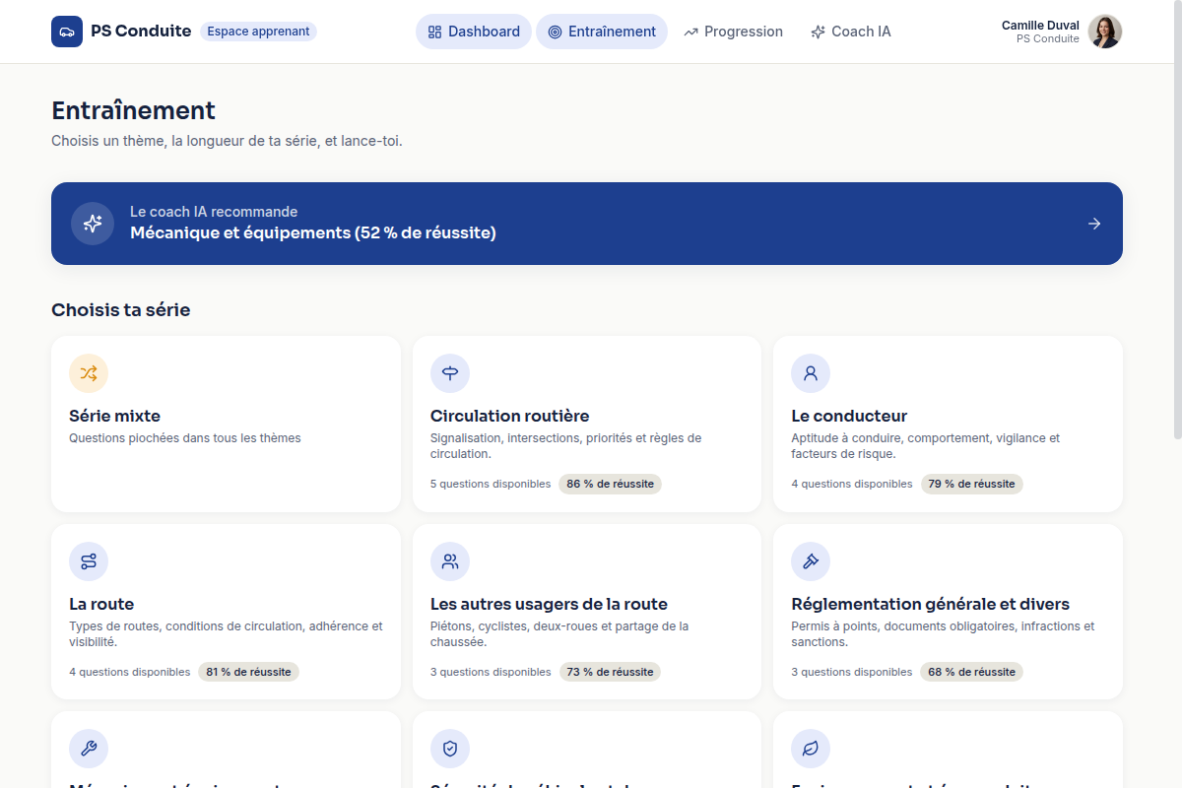The image size is (1182, 788).
Task: Click the sparkle icon in coach banner
Action: point(93,224)
